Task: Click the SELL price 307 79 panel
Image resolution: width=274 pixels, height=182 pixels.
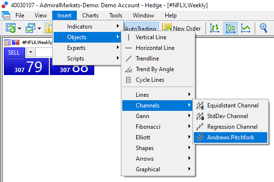Action: [26, 67]
